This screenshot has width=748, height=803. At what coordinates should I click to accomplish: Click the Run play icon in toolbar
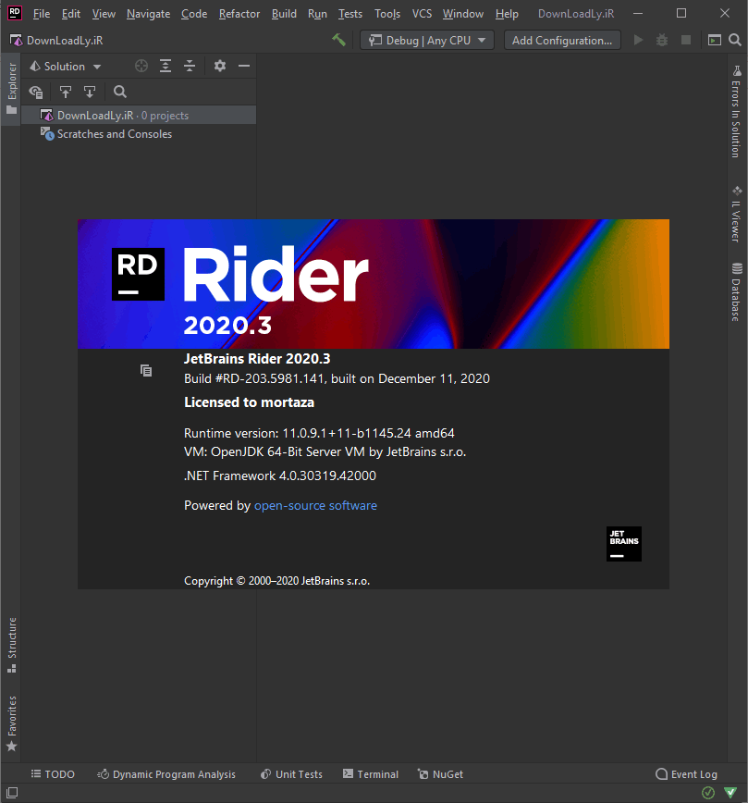pyautogui.click(x=638, y=40)
